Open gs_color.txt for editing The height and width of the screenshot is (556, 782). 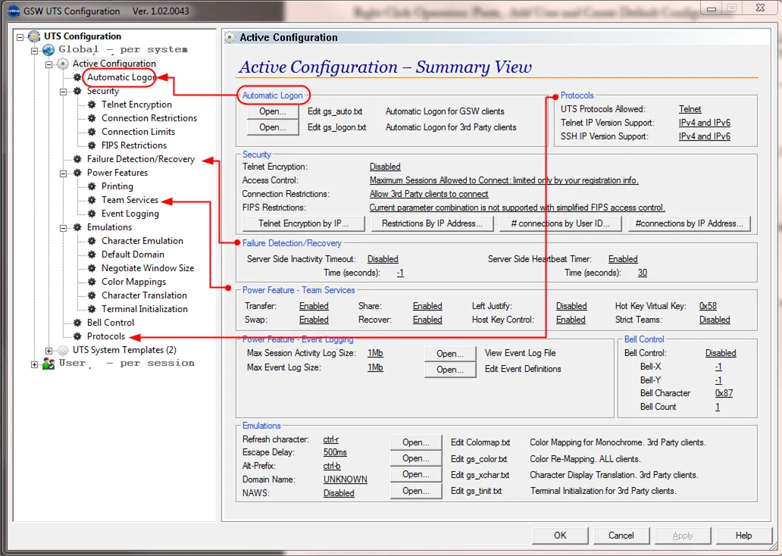click(x=416, y=458)
